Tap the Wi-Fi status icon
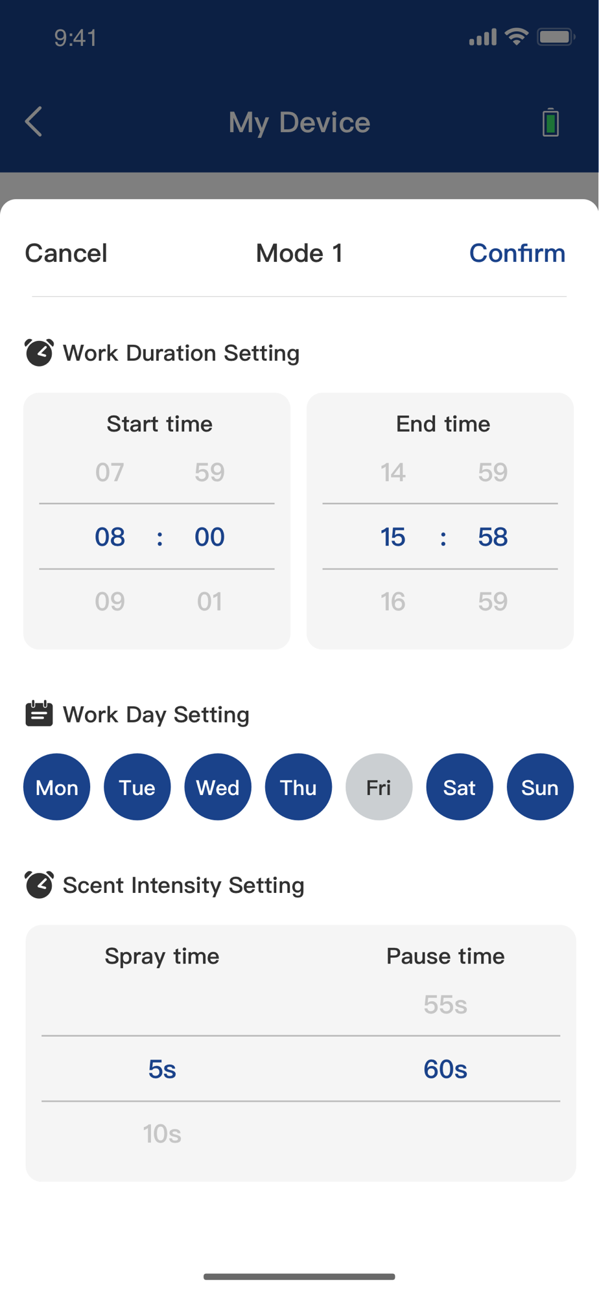 pyautogui.click(x=516, y=37)
